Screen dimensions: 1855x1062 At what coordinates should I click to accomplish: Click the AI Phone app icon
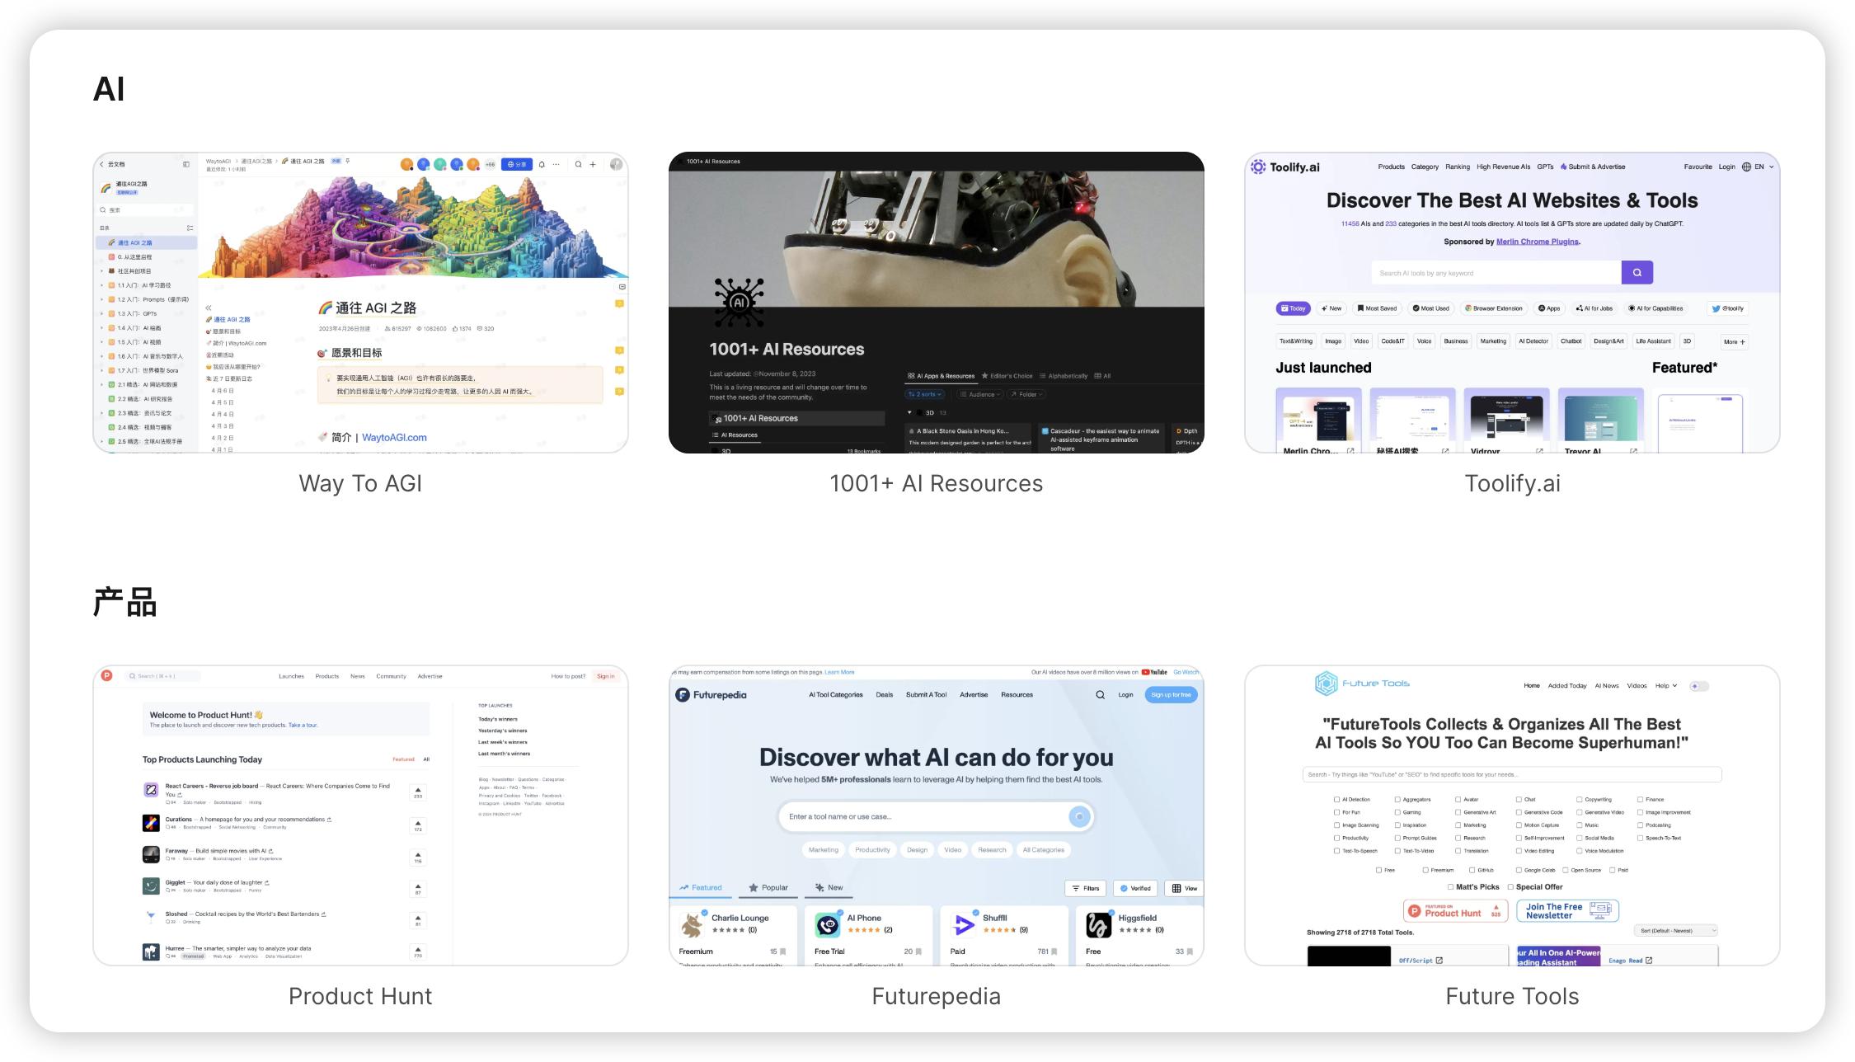pos(827,925)
